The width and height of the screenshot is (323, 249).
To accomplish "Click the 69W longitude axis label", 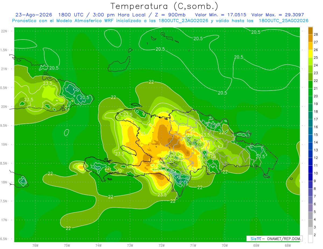I will [256, 246].
